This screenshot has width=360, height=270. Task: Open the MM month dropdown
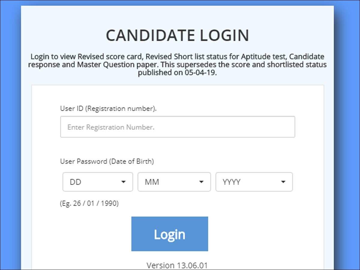point(174,182)
